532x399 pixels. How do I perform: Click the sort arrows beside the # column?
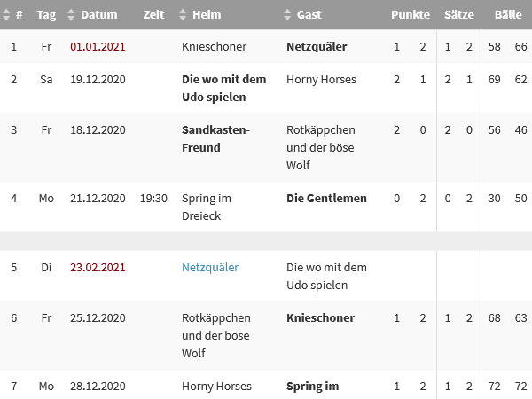tap(6, 15)
